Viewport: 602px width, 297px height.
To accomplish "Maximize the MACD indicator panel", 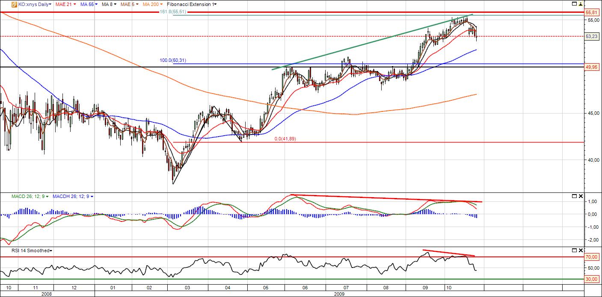I will (574, 196).
